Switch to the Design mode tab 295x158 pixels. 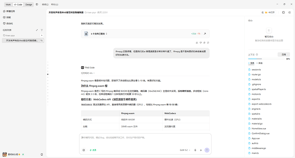click(29, 5)
